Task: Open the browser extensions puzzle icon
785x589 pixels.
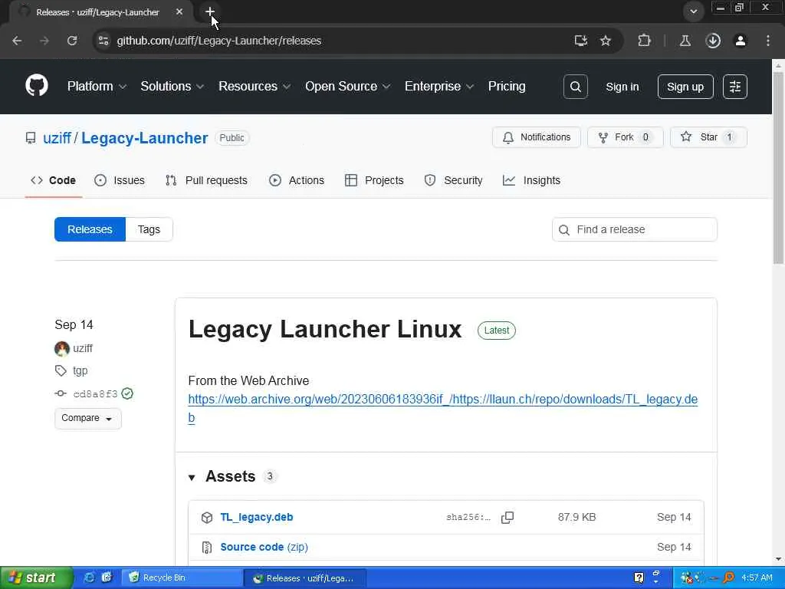Action: click(x=644, y=41)
